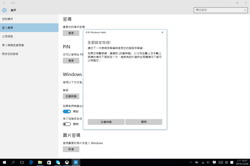Click the volume speaker icon in tray
The height and width of the screenshot is (166, 250).
tap(208, 162)
